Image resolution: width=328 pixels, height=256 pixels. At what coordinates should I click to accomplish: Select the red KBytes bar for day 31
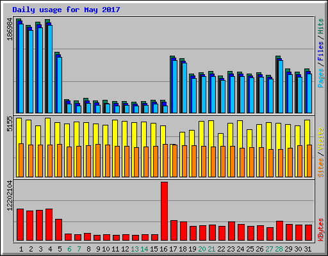click(308, 233)
